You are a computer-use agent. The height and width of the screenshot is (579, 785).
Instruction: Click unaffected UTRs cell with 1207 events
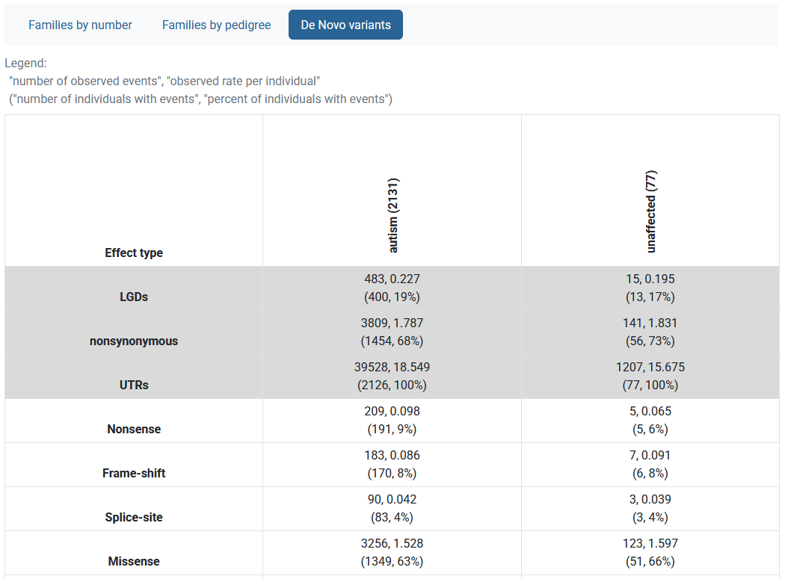[650, 376]
